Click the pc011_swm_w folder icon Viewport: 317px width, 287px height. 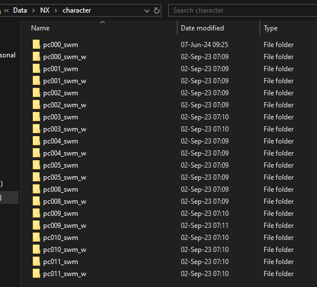pos(36,274)
